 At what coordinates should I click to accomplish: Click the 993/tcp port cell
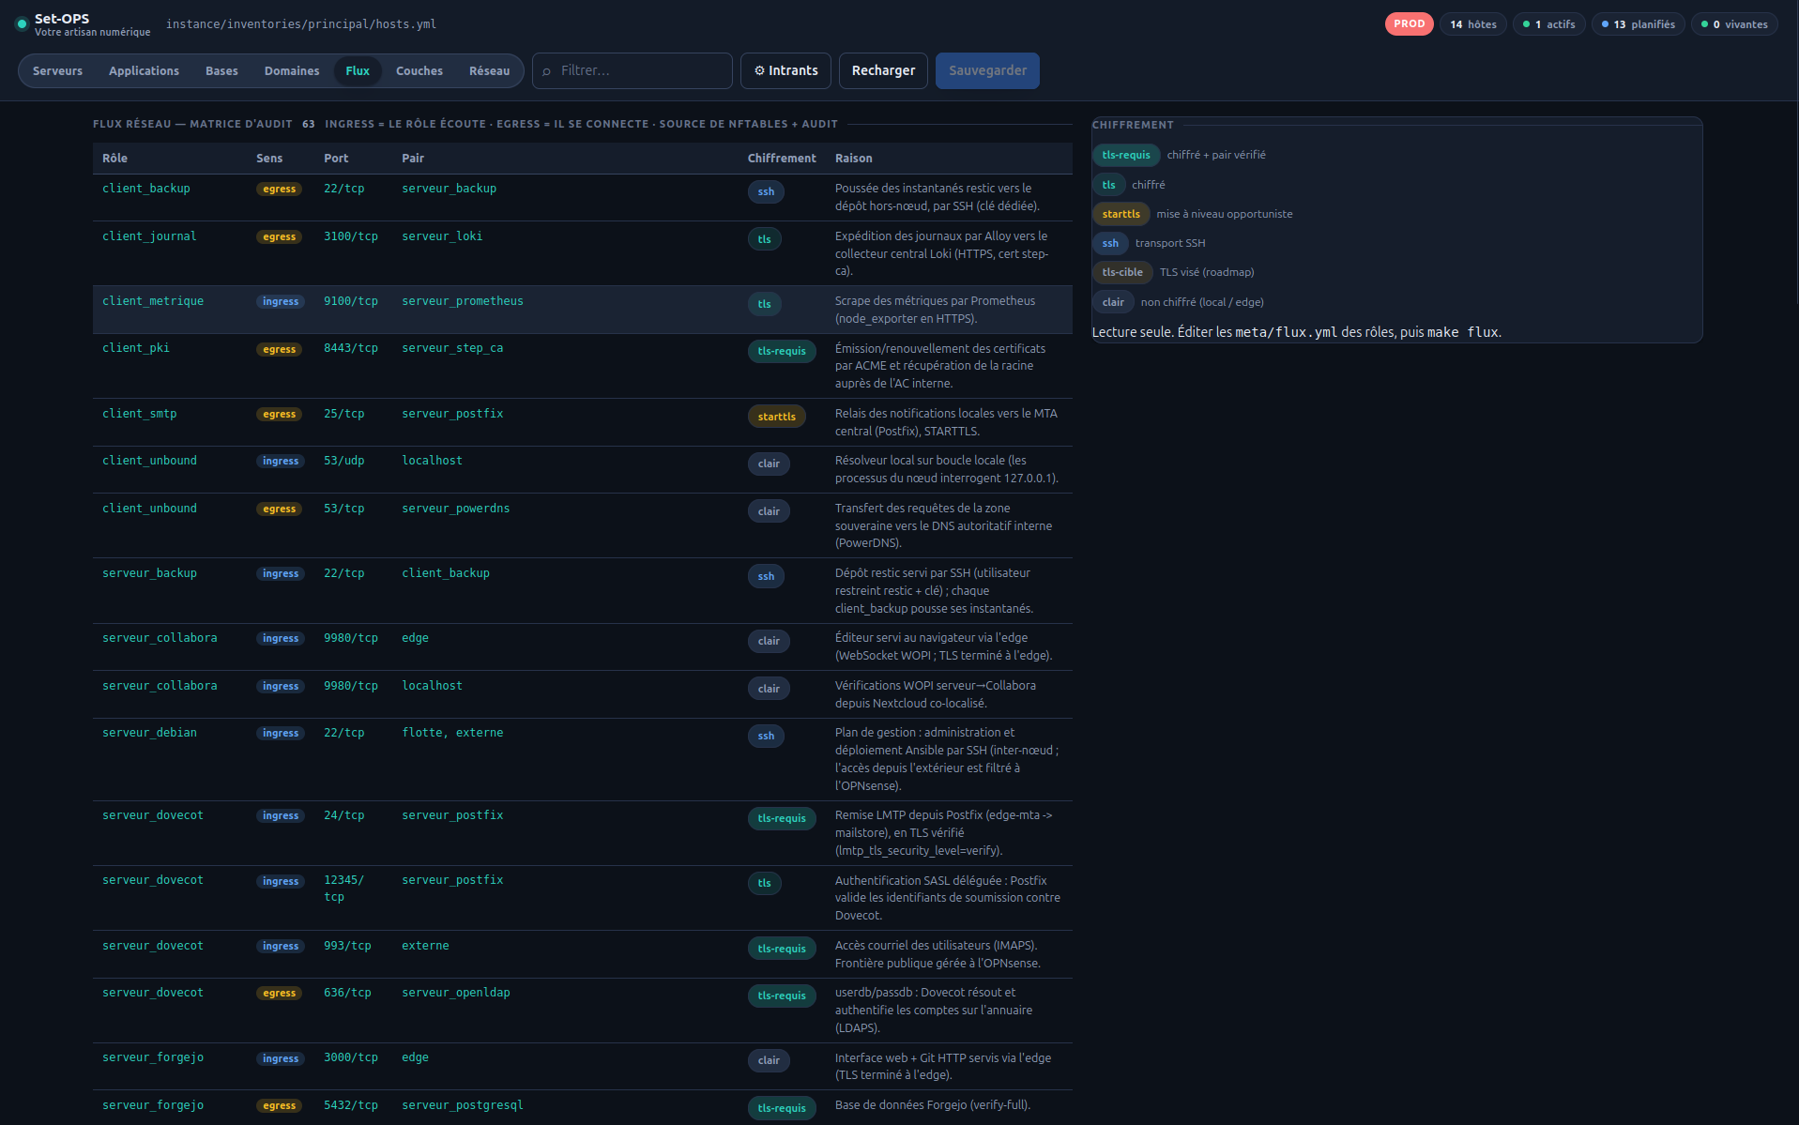(347, 946)
